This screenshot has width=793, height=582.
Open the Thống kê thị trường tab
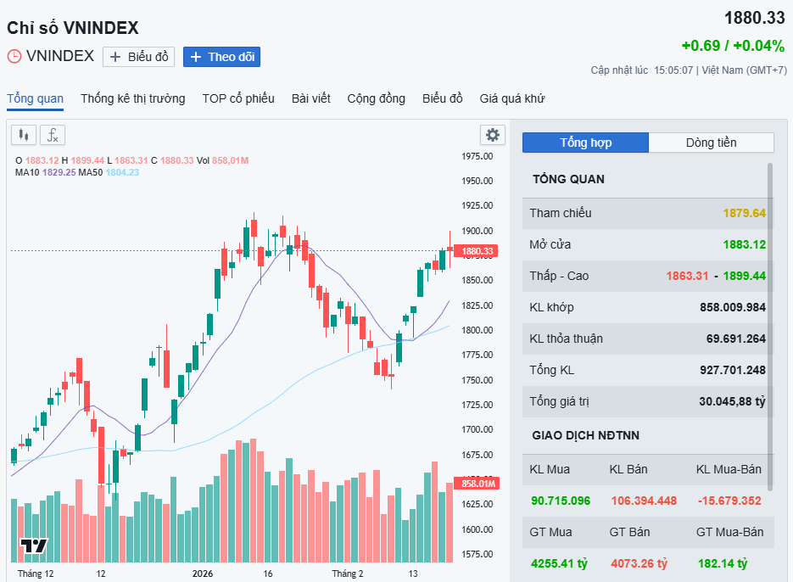click(x=132, y=98)
